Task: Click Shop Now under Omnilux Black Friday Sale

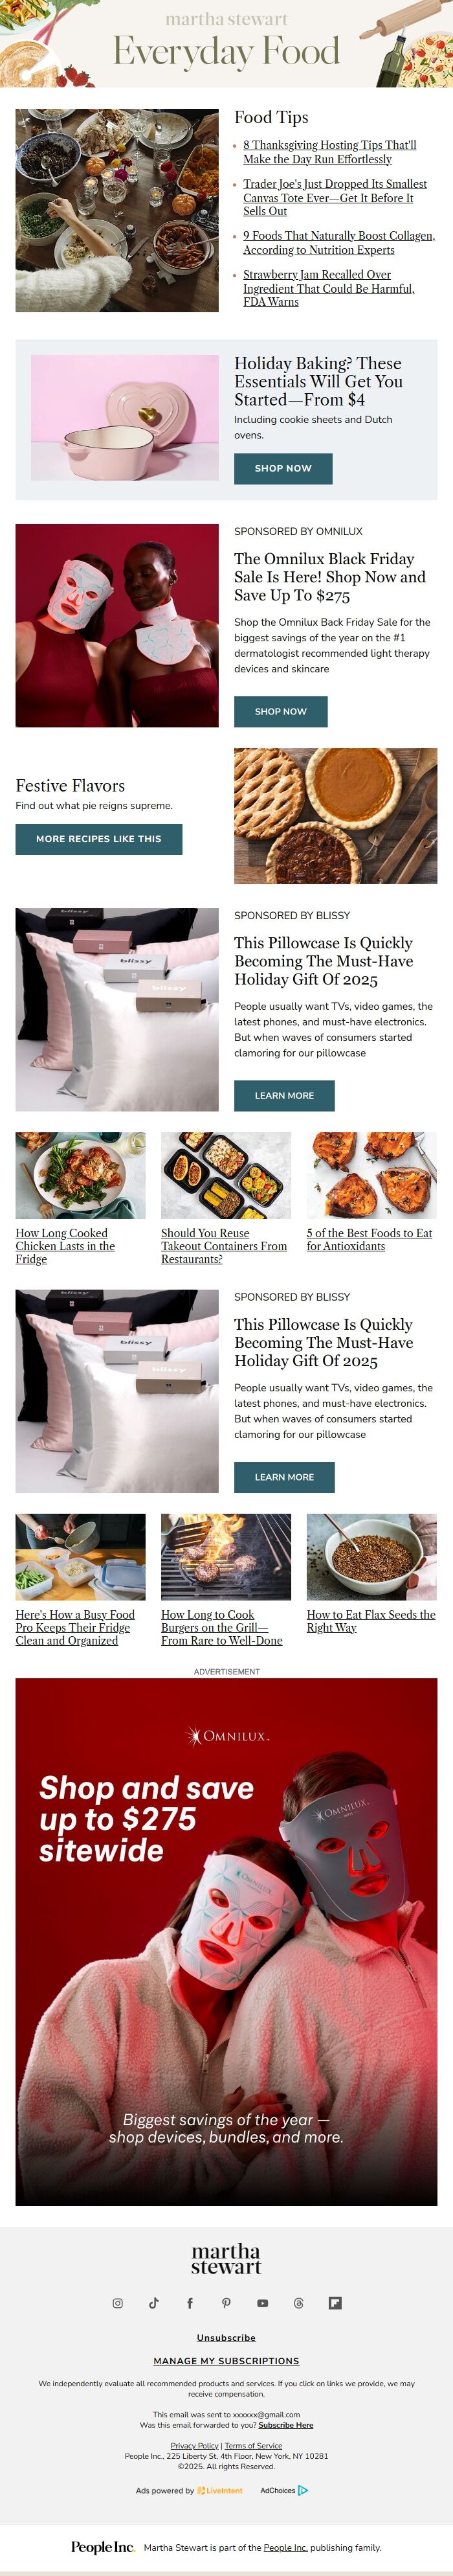Action: (x=280, y=711)
